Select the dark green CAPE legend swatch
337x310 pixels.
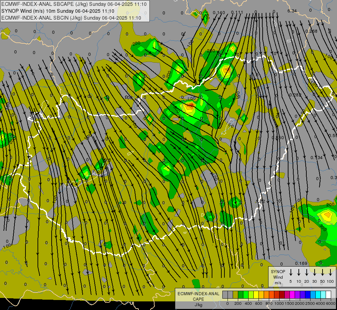coord(241,295)
